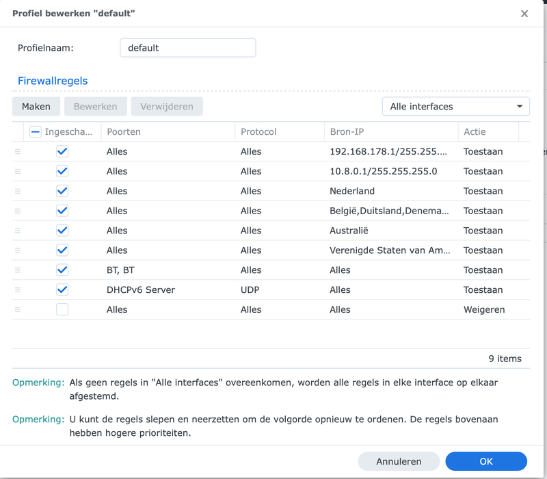547x479 pixels.
Task: Click drag handle of the 192.168.178.1 rule
Action: point(18,151)
